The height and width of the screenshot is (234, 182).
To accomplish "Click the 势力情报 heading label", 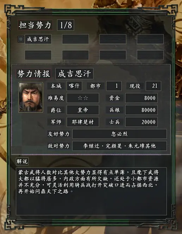I will [x=34, y=74].
